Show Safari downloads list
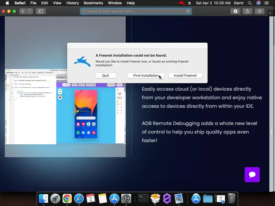 (235, 11)
